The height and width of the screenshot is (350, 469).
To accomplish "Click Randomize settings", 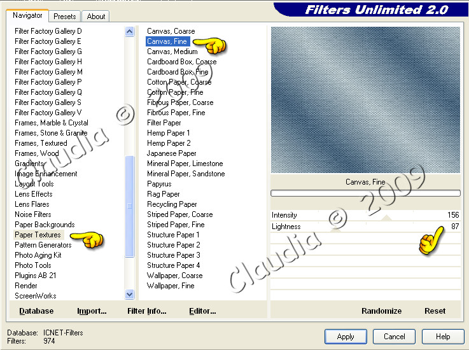I will 381,311.
